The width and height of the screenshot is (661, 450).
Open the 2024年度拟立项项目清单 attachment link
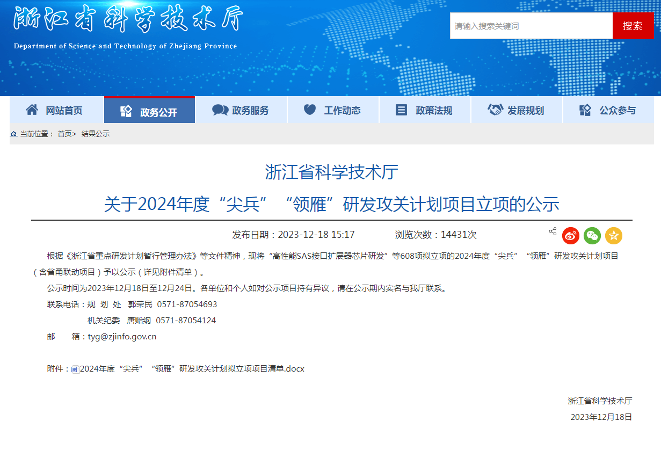coord(191,368)
